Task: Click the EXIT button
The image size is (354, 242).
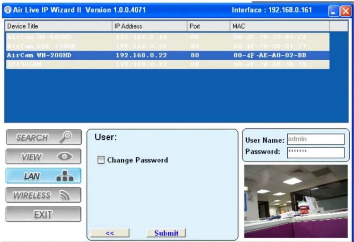Action: coord(43,214)
